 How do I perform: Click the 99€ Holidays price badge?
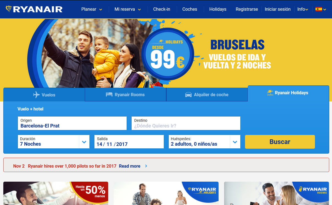point(167,54)
